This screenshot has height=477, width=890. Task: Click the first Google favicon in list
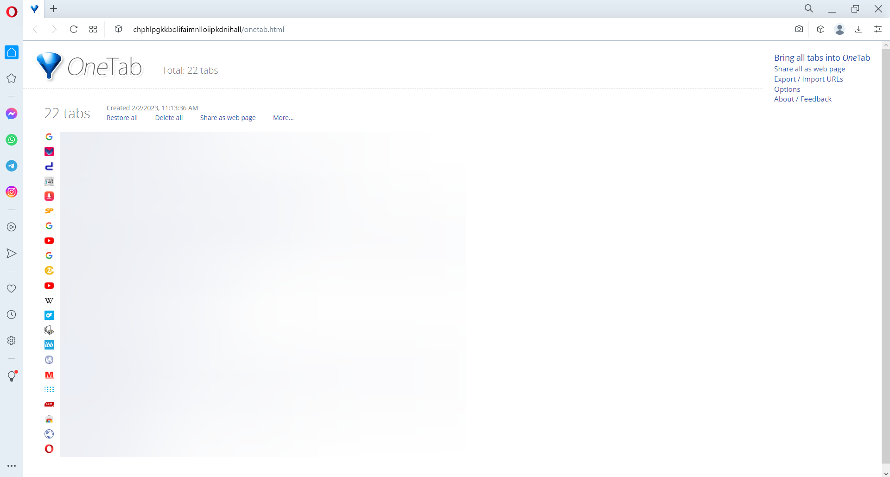(x=49, y=137)
